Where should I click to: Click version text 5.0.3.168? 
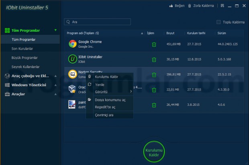point(224,59)
